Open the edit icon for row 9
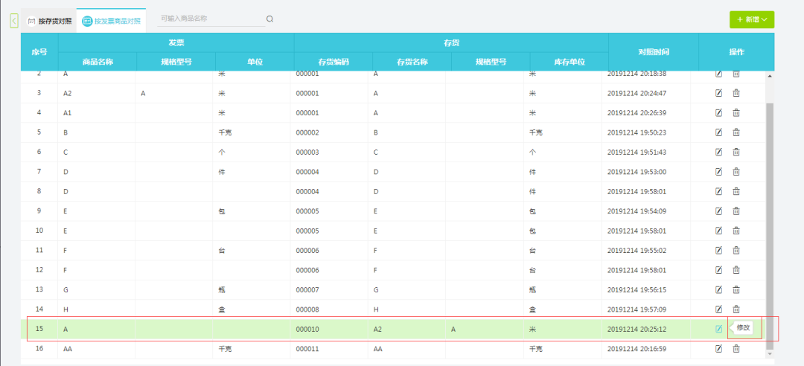The image size is (804, 366). (718, 211)
